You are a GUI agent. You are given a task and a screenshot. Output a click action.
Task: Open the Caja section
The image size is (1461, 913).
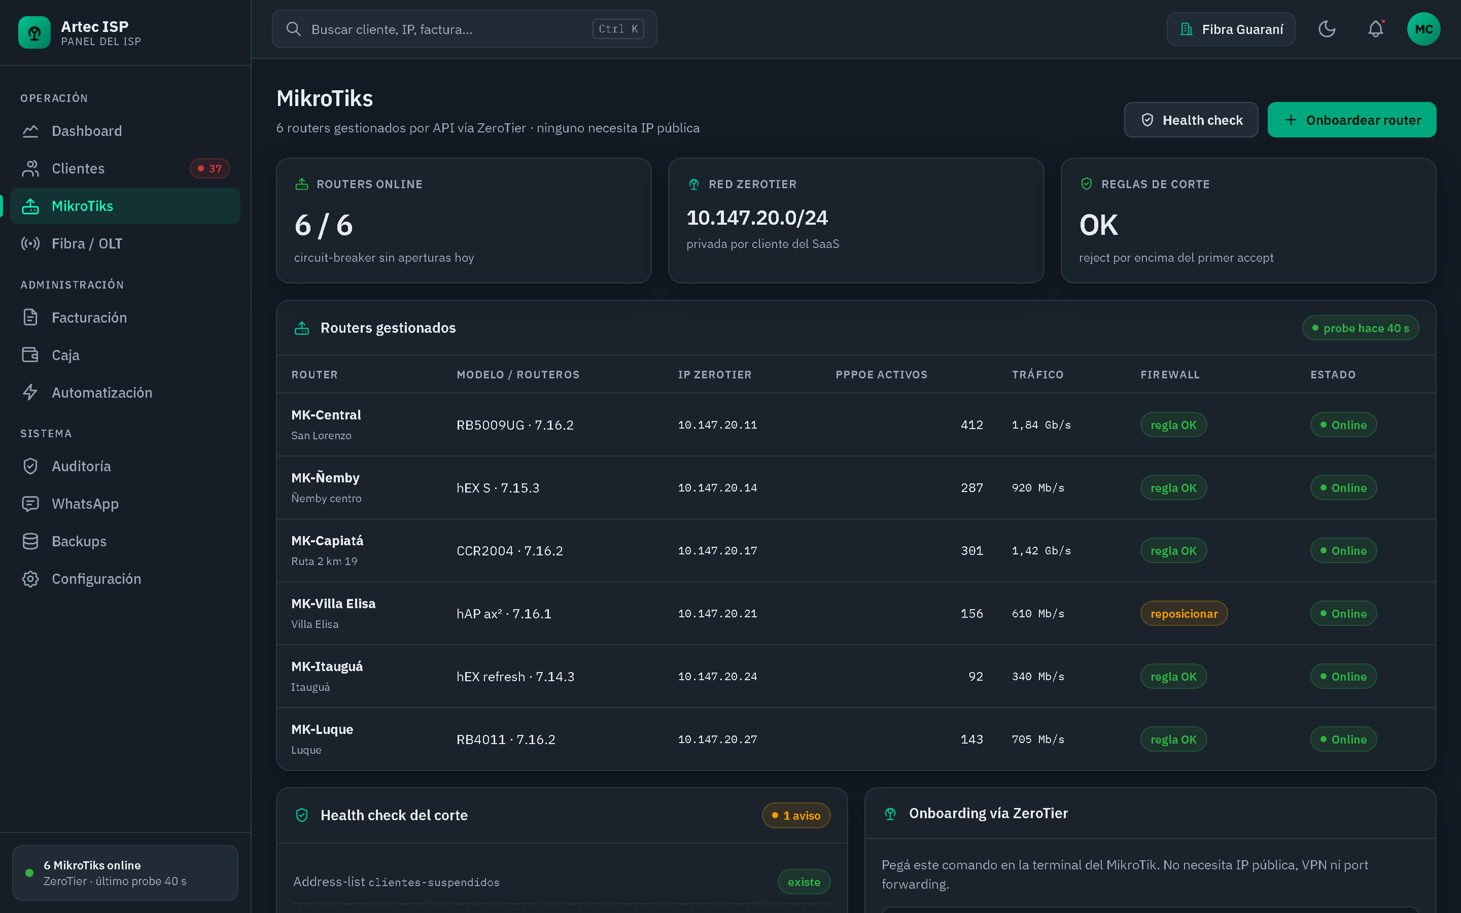[x=126, y=355]
